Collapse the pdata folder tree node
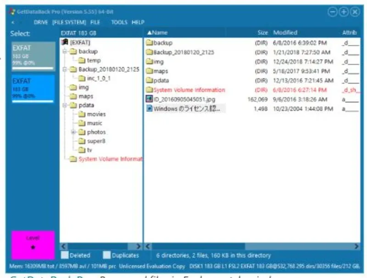This screenshot has width=367, height=278. [x=65, y=105]
